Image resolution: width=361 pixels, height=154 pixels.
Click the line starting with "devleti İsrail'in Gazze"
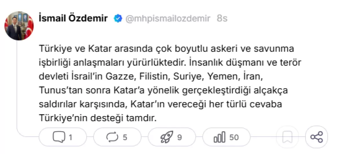click(x=152, y=77)
